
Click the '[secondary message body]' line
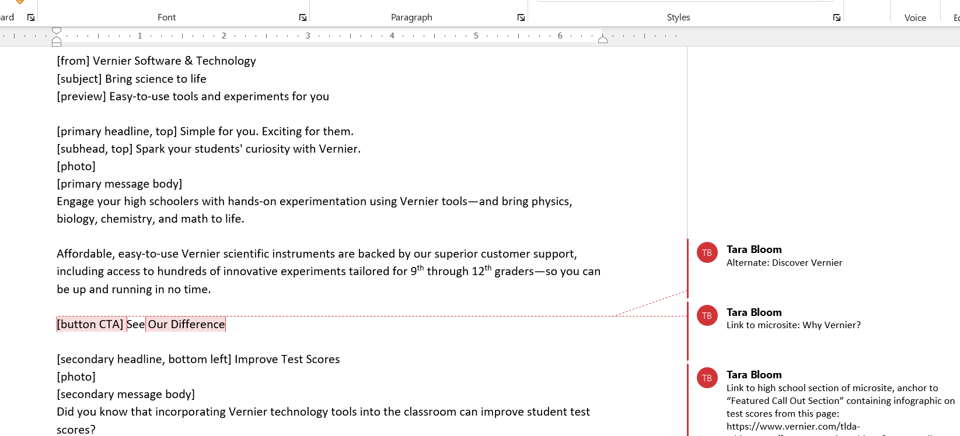tap(125, 394)
